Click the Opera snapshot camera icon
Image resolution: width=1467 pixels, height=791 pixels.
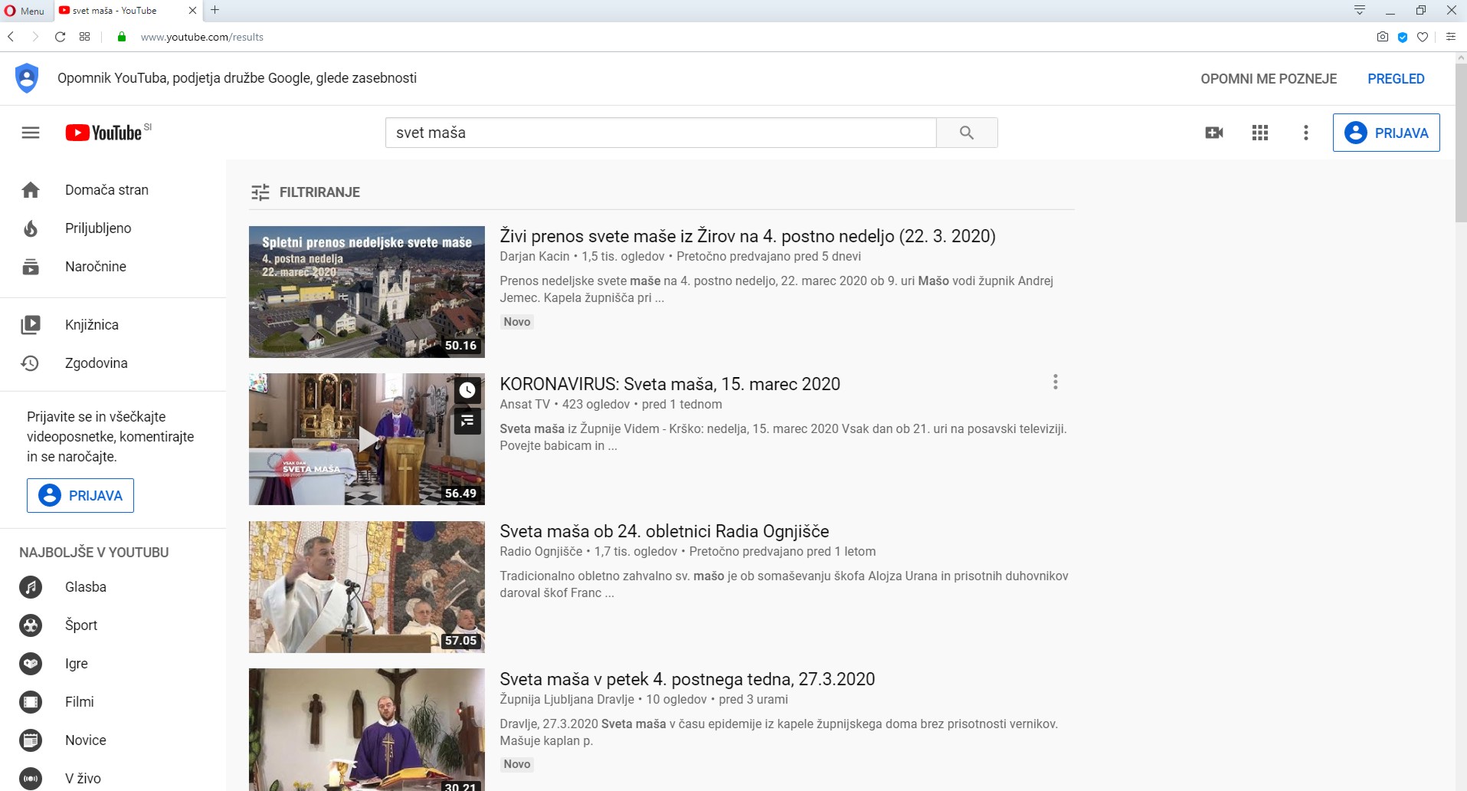click(x=1382, y=37)
